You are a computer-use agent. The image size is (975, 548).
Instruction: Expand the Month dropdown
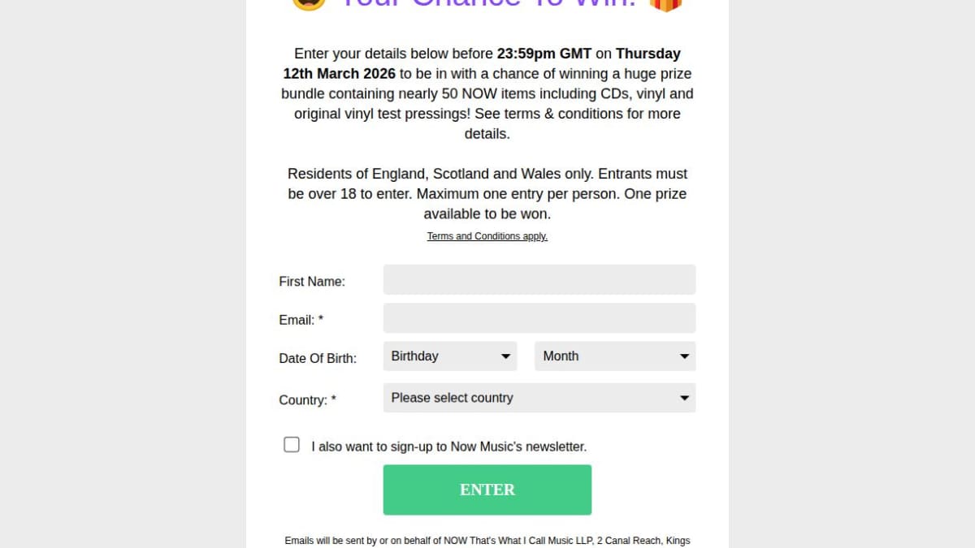tap(614, 356)
